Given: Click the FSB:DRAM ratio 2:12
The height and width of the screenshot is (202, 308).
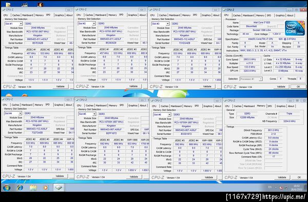Looking at the screenshot, I should (x=274, y=134).
